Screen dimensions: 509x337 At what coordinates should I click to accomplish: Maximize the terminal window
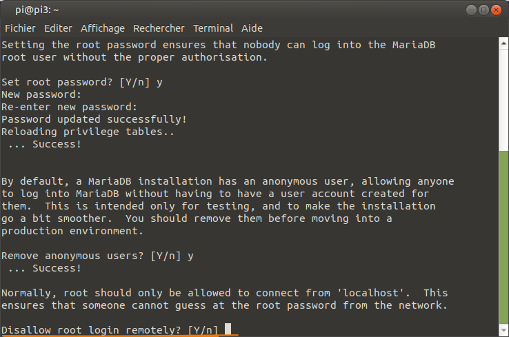[x=483, y=10]
